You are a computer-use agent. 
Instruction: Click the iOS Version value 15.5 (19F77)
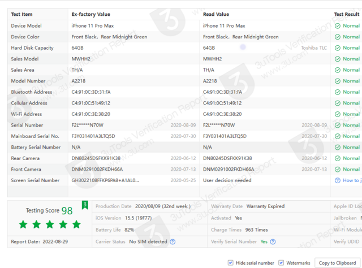[138, 218]
